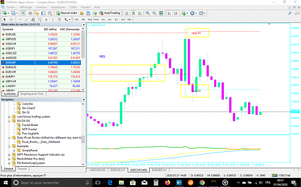
Task: Open Calculator from the Windows taskbar
Action: pyautogui.click(x=156, y=182)
